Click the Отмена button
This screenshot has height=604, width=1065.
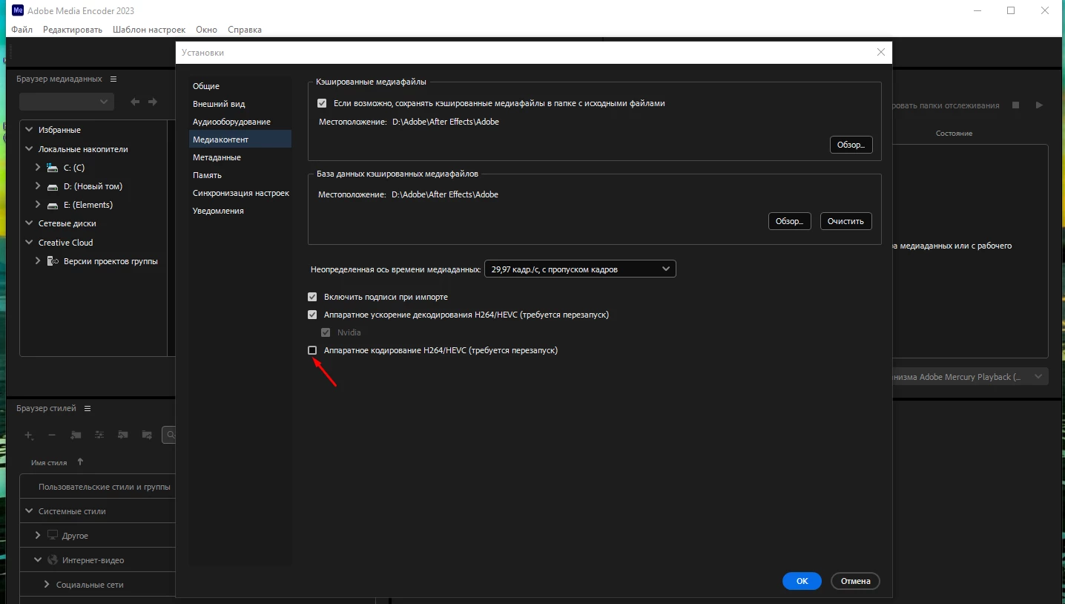point(856,581)
